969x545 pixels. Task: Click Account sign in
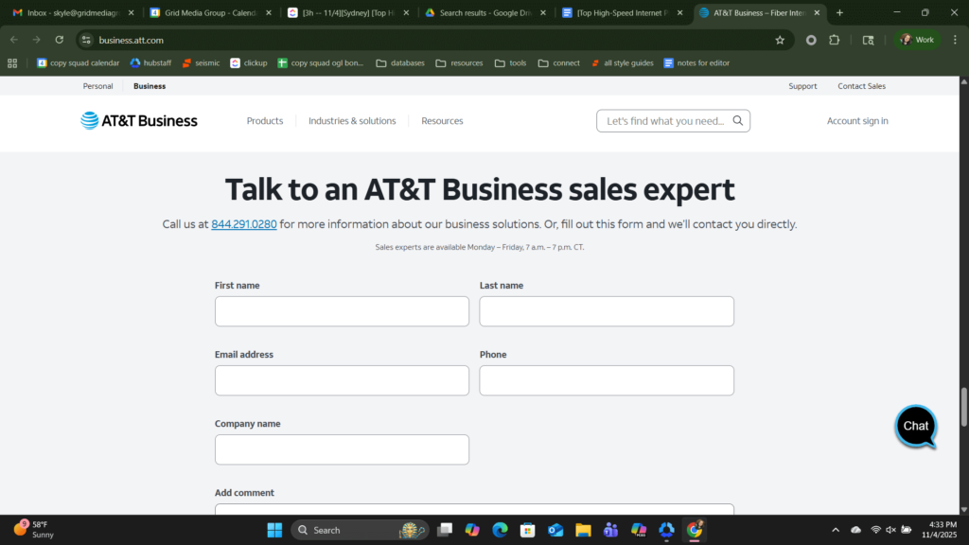click(x=856, y=120)
